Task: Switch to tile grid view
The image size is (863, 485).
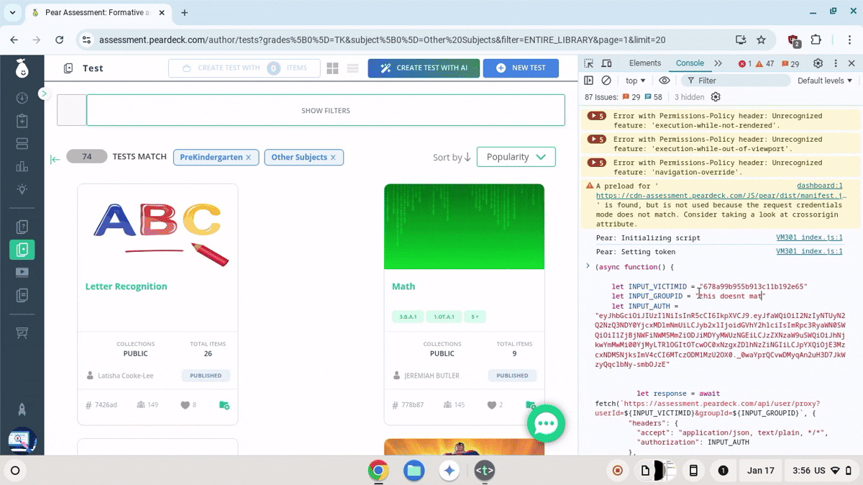Action: (332, 68)
